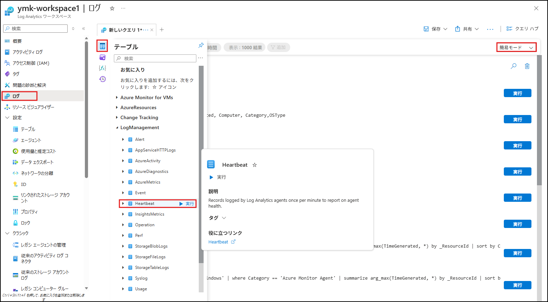Close the 新しいクエリ 1 tab
Image resolution: width=548 pixels, height=302 pixels.
[152, 30]
